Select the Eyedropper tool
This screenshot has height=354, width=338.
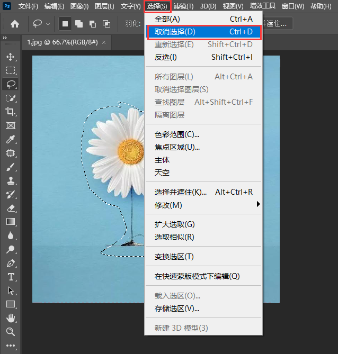pyautogui.click(x=11, y=139)
